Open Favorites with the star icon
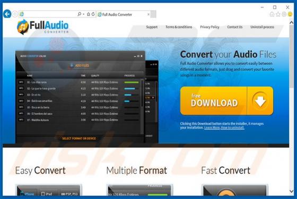 [x=278, y=14]
